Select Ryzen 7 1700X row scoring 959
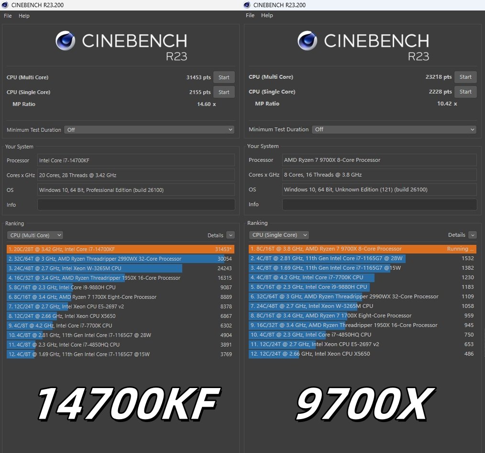Image resolution: width=485 pixels, height=453 pixels. pyautogui.click(x=363, y=316)
